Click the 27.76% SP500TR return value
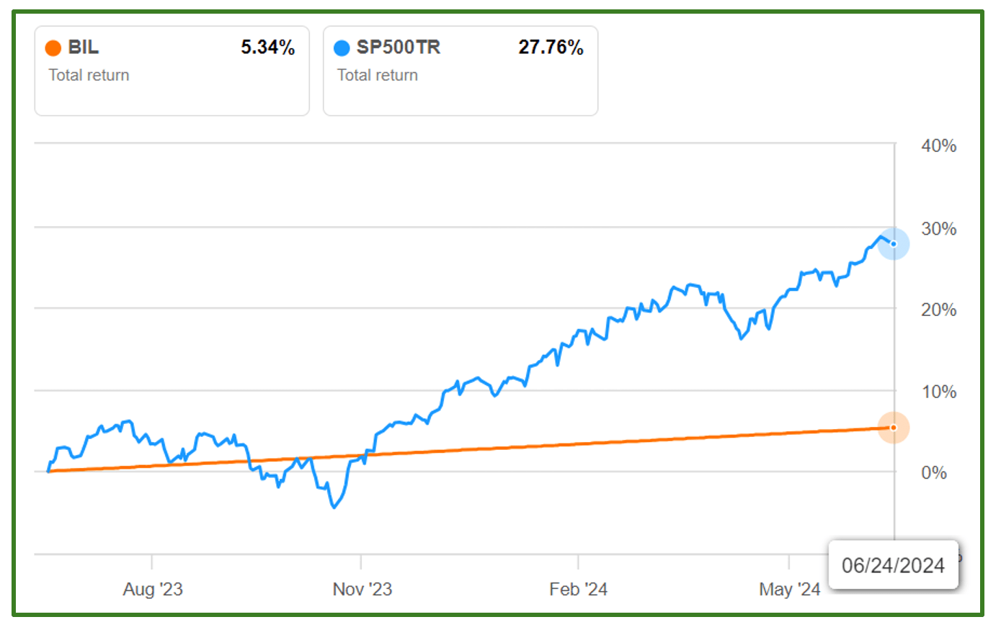The image size is (1001, 635). (x=551, y=48)
